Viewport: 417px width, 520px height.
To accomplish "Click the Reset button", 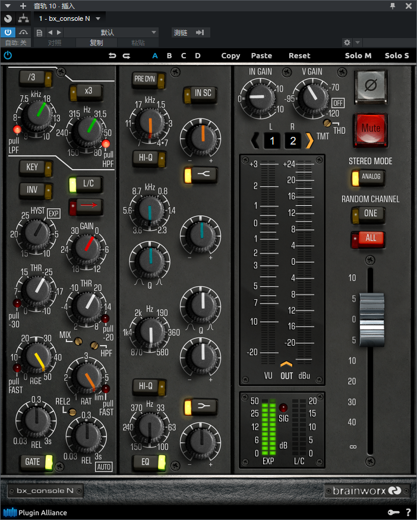I will [299, 56].
